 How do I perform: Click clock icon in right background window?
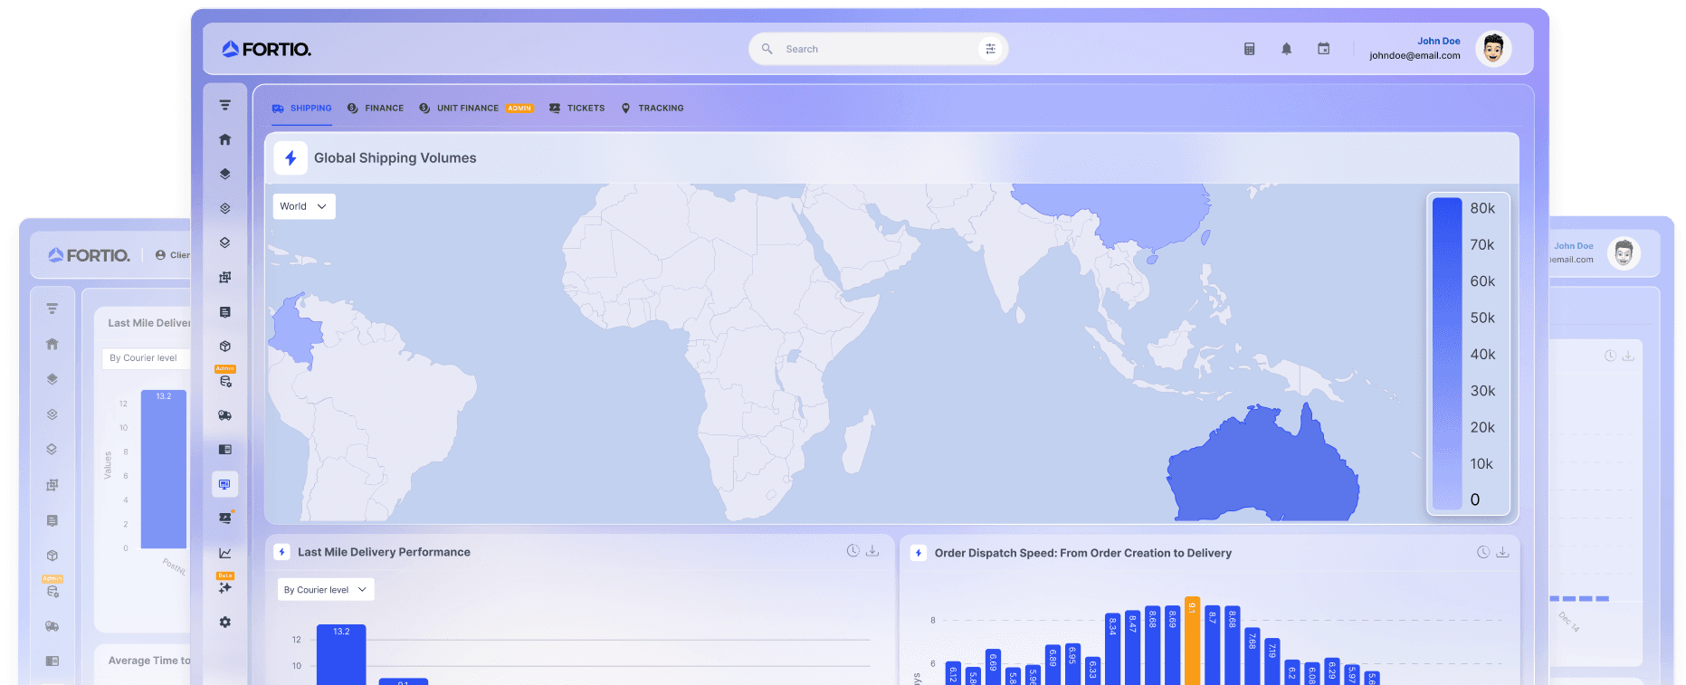(x=1610, y=356)
